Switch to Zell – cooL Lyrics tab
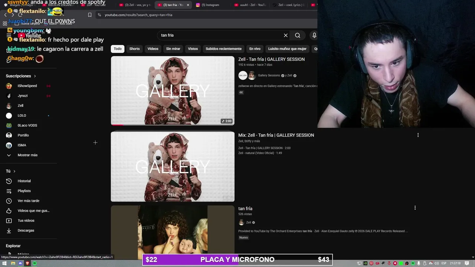Viewport: 475px width, 267px height. coord(289,5)
